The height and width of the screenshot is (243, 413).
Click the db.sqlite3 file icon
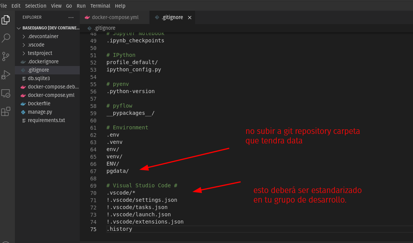[24, 79]
